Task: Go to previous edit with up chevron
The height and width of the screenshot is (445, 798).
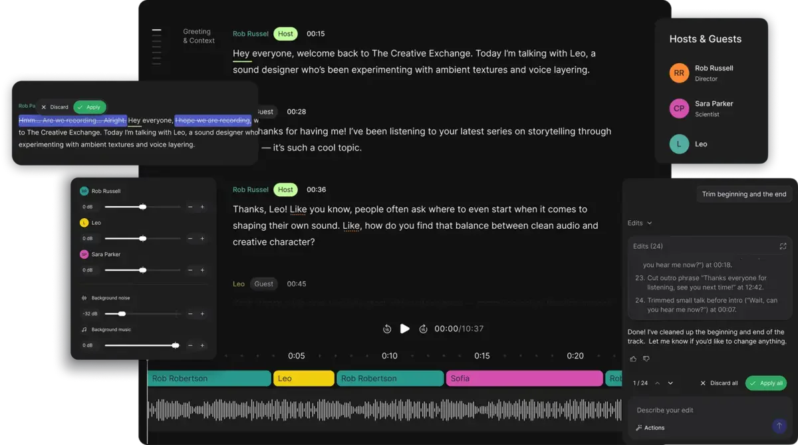Action: (x=657, y=383)
